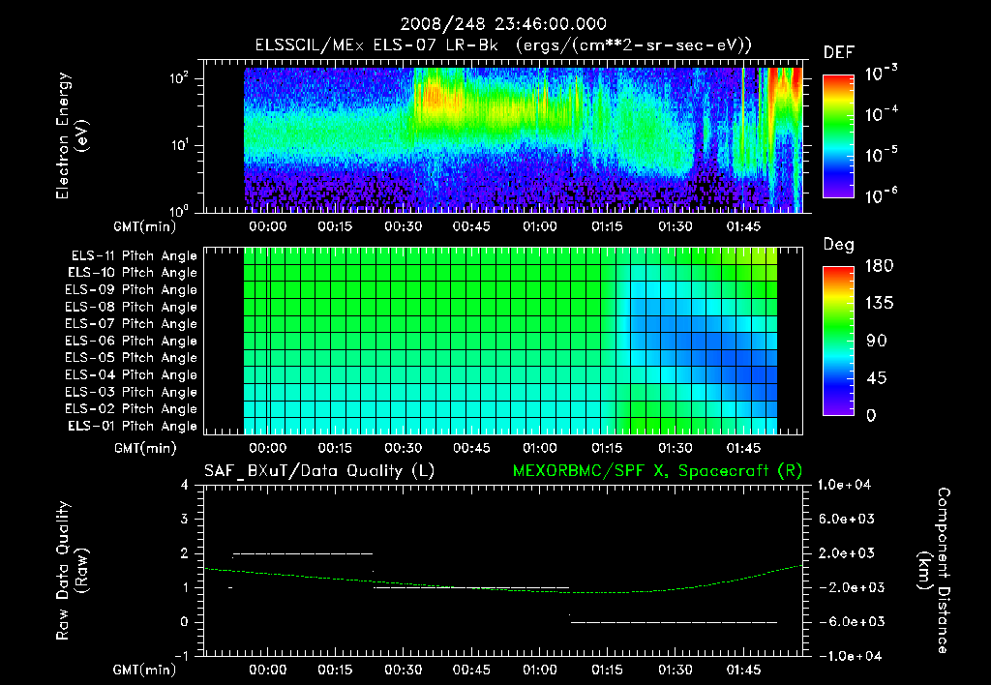Click the GMT(min) label under pitch angle panel

tap(145, 448)
